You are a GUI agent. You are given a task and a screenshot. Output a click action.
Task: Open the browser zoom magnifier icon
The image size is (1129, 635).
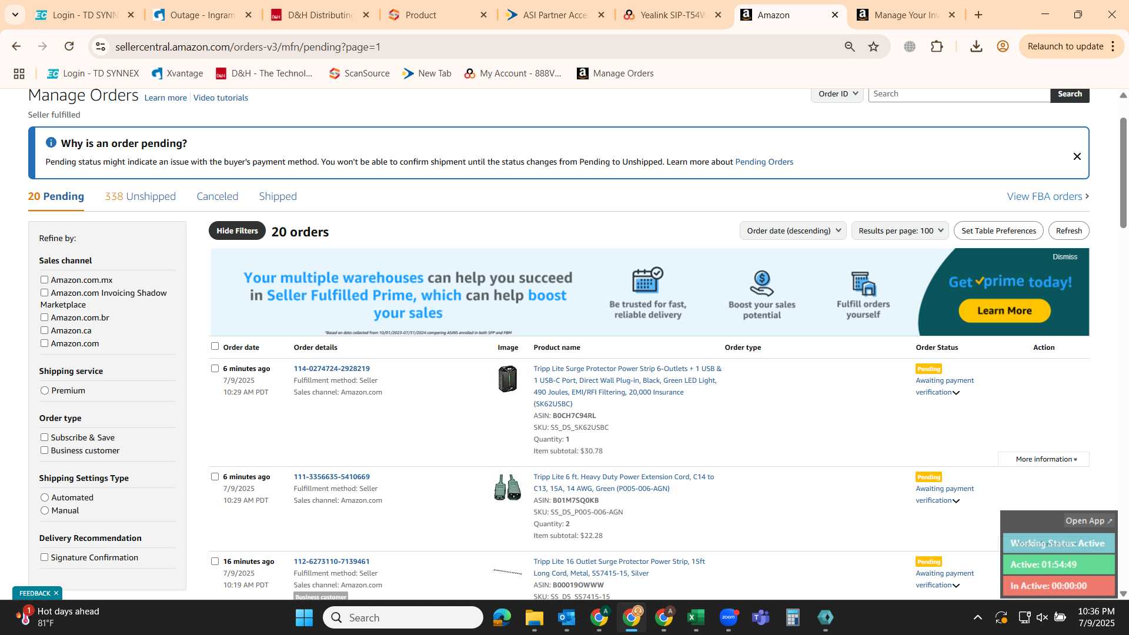pos(850,46)
